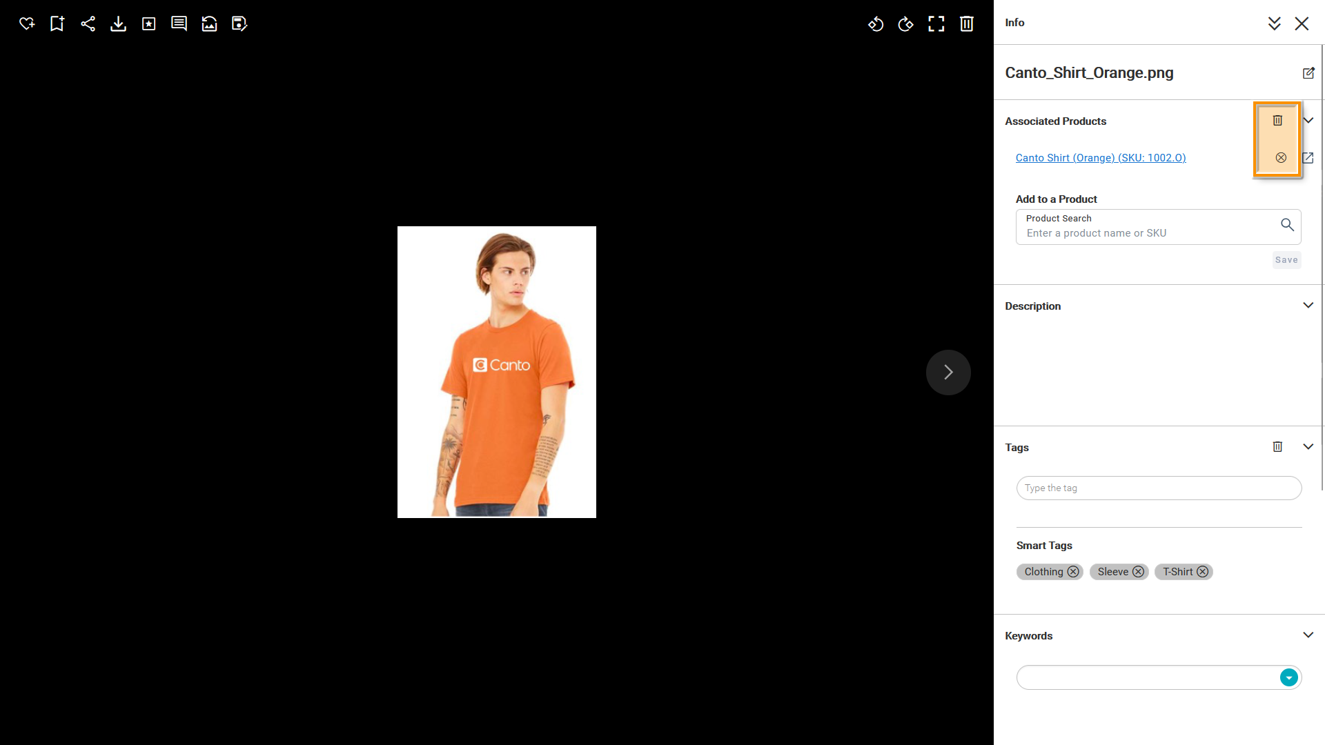Open the Canto Shirt (Orange) product link

coord(1101,158)
